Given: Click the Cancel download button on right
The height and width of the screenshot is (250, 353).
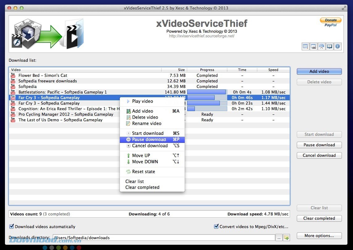Looking at the screenshot, I should tap(319, 155).
